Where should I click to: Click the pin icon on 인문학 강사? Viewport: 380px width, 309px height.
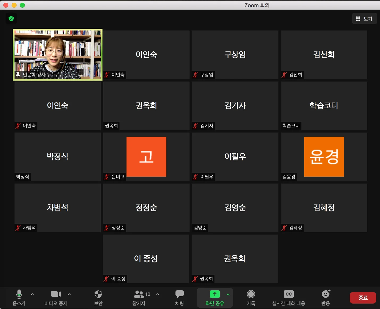point(18,75)
